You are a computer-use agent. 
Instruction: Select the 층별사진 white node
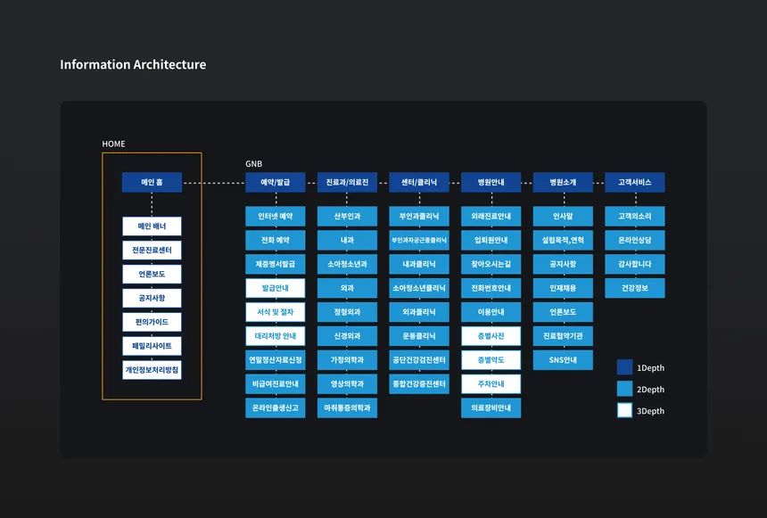coord(491,336)
